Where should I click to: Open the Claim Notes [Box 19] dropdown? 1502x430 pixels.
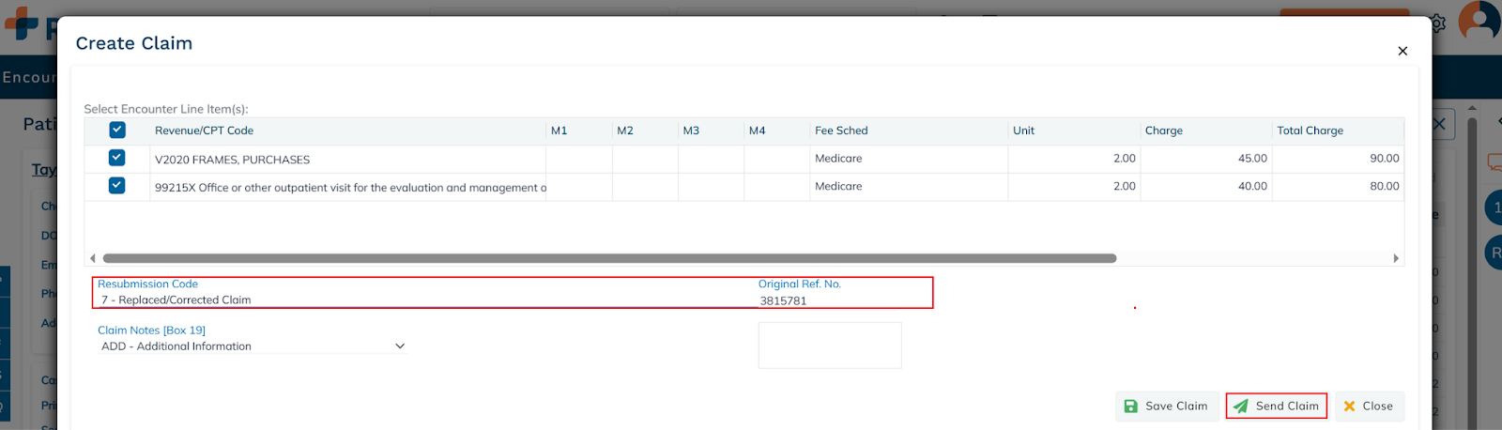click(252, 346)
